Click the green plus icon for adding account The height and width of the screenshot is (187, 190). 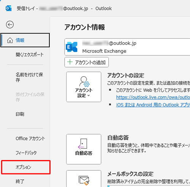pyautogui.click(x=70, y=62)
